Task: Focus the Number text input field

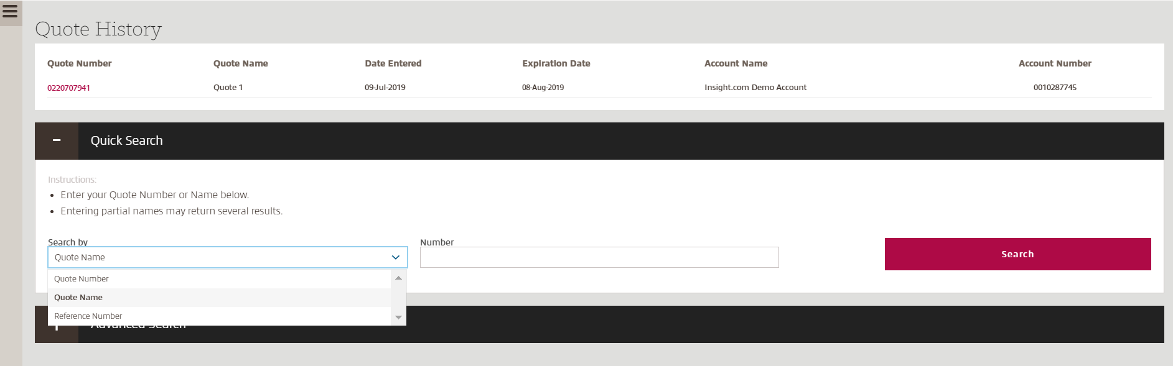Action: (599, 257)
